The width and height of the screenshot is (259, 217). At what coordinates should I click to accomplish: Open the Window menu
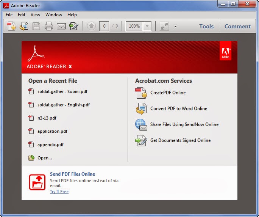pyautogui.click(x=54, y=15)
